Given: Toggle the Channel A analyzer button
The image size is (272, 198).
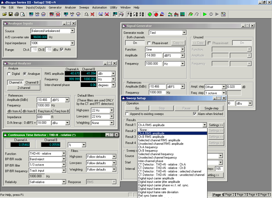Looking at the screenshot, I should click(15, 82).
